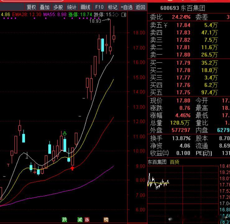This screenshot has height=224, width=230.
Task: Click the 委比 value 24.24%
Action: click(x=181, y=17)
